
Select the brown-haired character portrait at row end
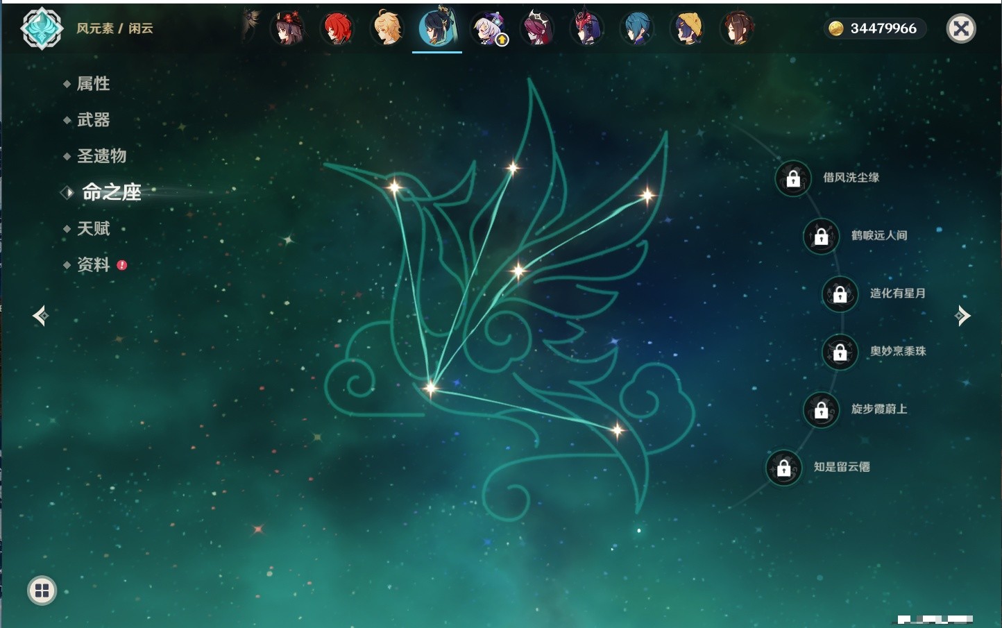(738, 29)
